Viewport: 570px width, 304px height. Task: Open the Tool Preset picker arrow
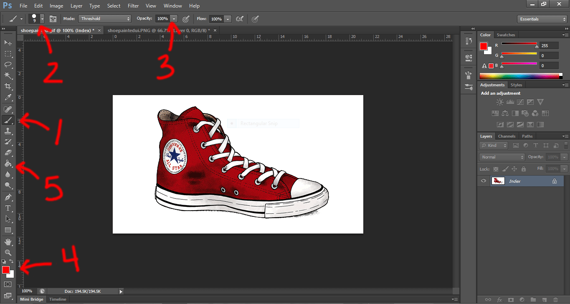click(x=21, y=19)
